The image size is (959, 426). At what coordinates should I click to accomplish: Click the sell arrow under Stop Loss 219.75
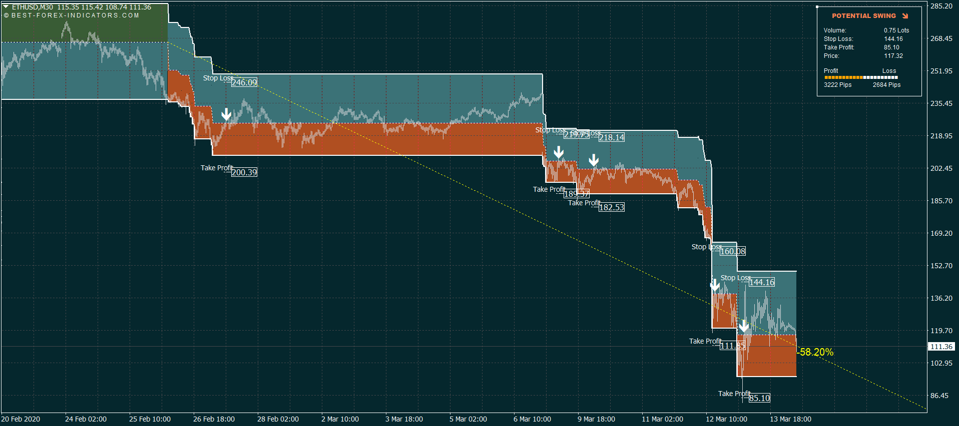point(559,152)
